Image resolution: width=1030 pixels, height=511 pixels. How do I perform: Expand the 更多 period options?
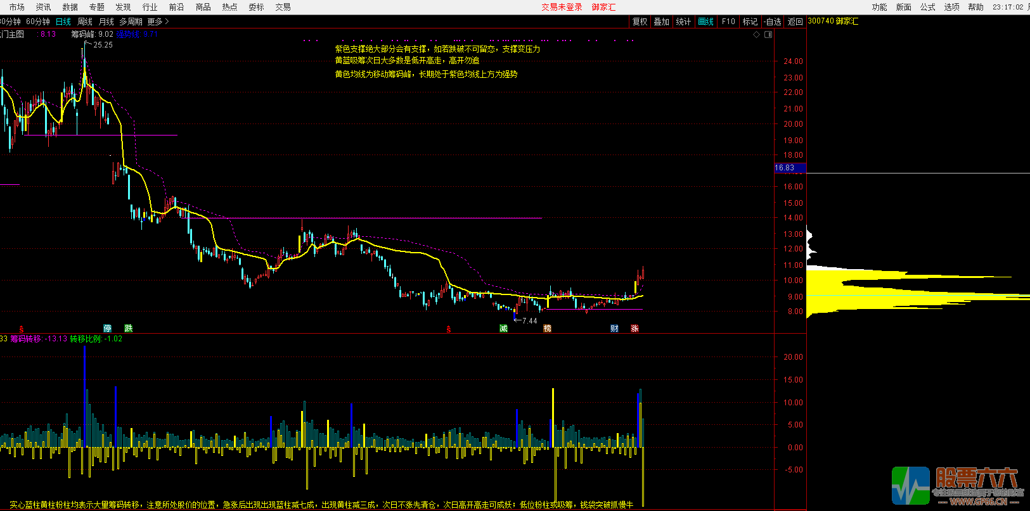click(158, 22)
